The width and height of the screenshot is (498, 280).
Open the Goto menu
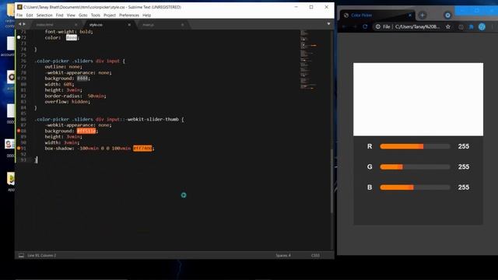(83, 16)
